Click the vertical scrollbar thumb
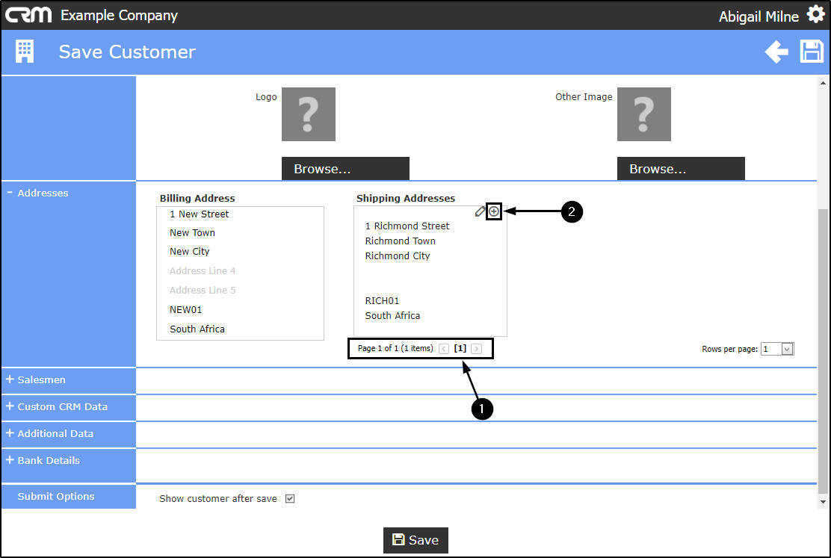The height and width of the screenshot is (558, 831). [x=823, y=351]
